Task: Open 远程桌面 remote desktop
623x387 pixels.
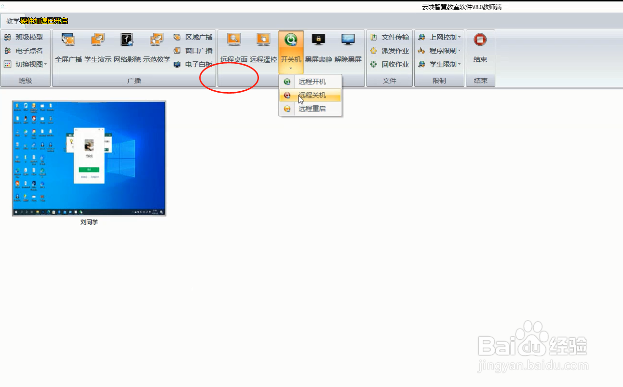Action: point(234,48)
